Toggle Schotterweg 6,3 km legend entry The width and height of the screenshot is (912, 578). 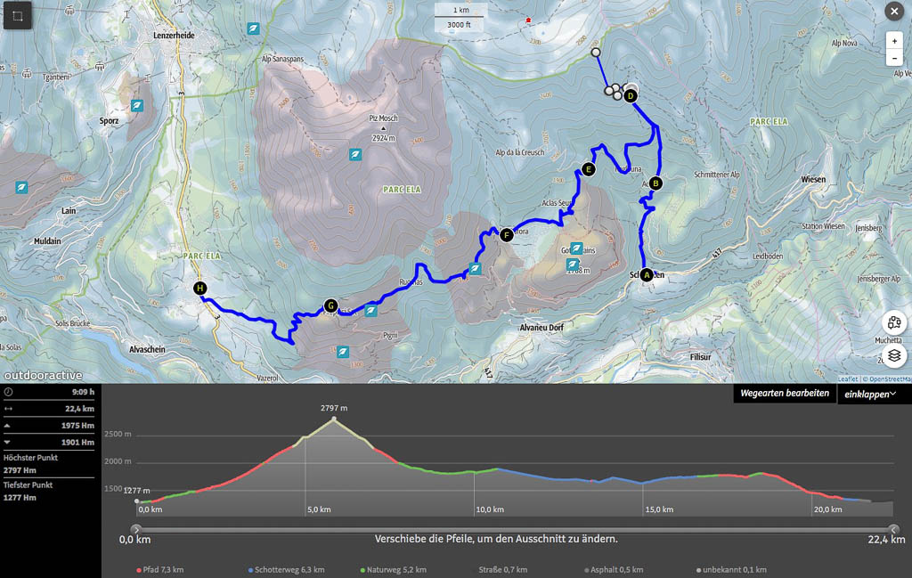tap(286, 570)
